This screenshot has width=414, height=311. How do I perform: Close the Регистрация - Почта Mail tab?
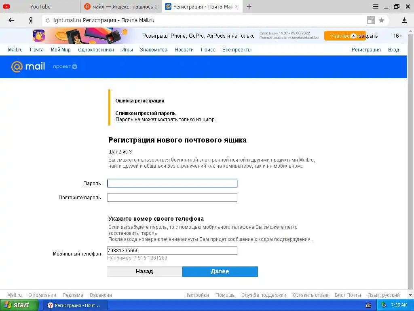[237, 6]
